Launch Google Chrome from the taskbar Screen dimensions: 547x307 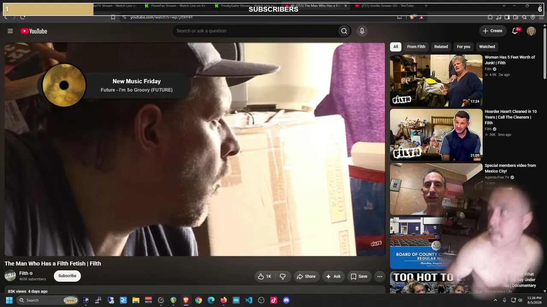(x=198, y=300)
